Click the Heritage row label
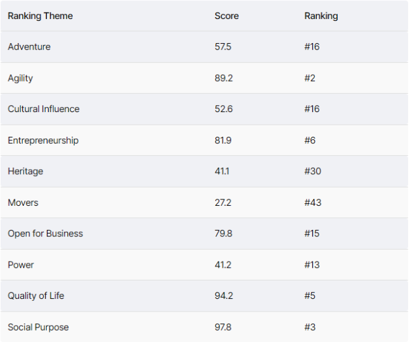Screen dimensions: 410x342 25,172
